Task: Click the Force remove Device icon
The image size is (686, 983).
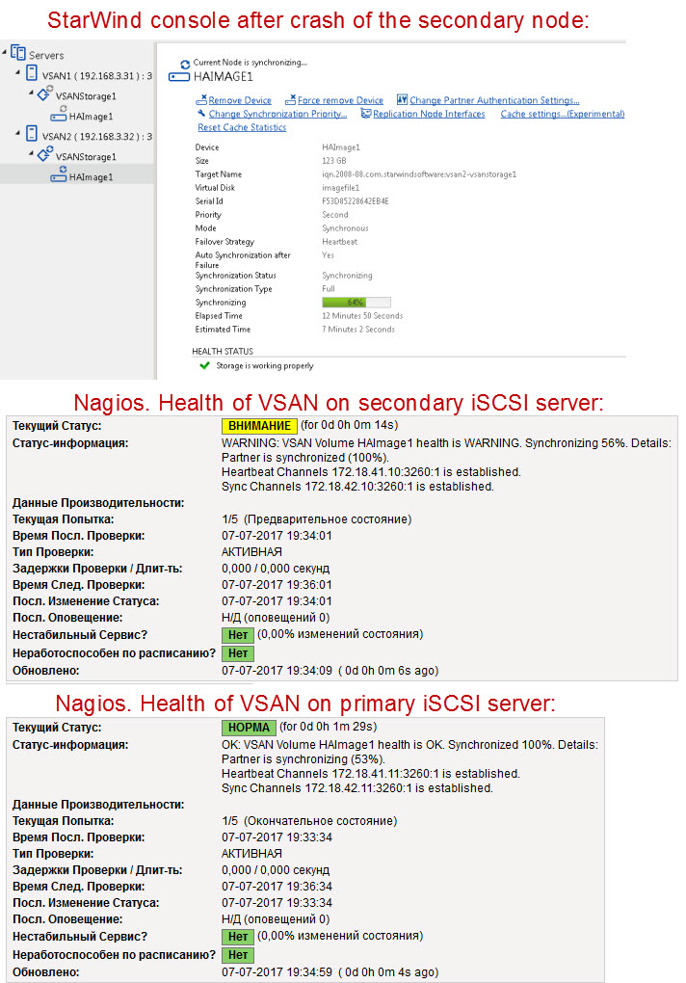Action: pos(291,99)
